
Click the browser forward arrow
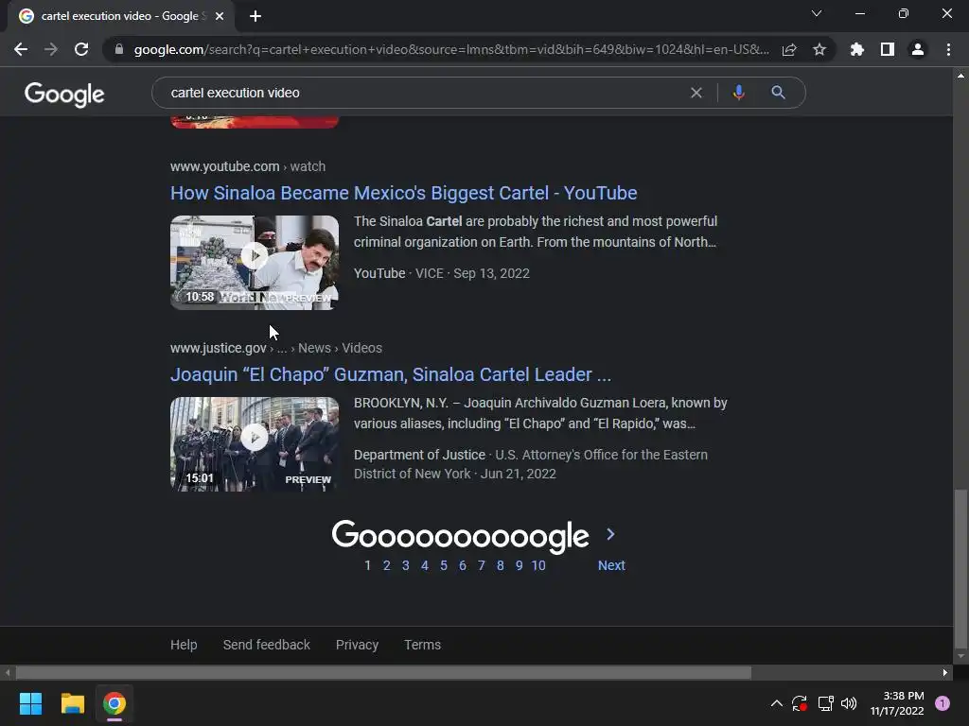(x=51, y=49)
